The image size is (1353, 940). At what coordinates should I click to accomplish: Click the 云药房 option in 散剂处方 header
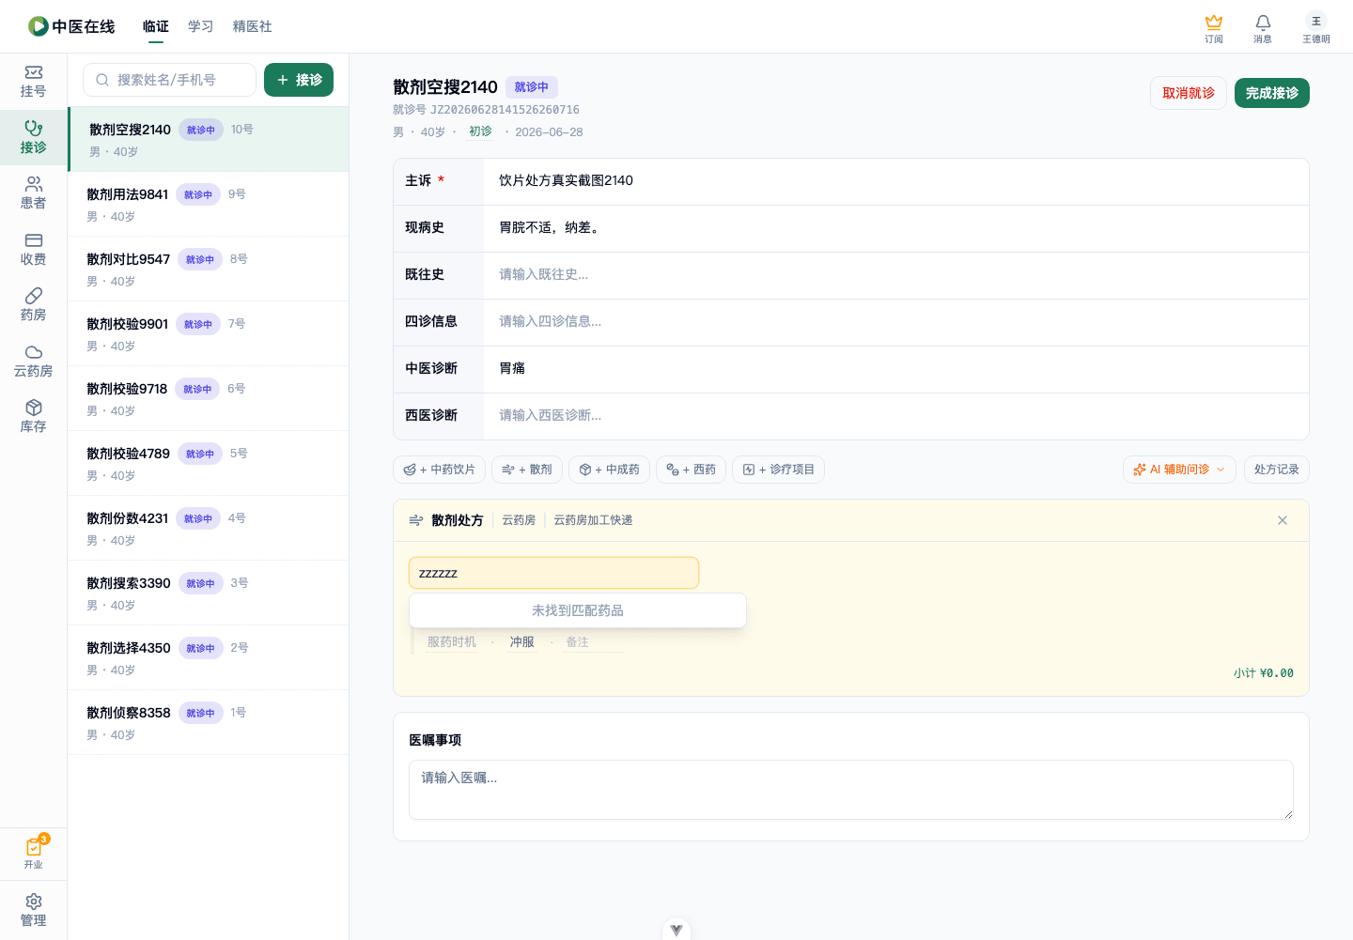519,520
